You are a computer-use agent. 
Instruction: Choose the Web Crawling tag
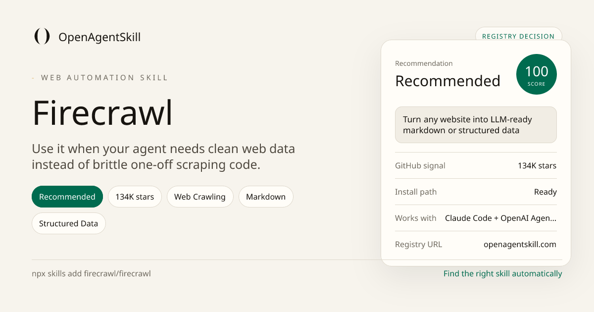[200, 197]
